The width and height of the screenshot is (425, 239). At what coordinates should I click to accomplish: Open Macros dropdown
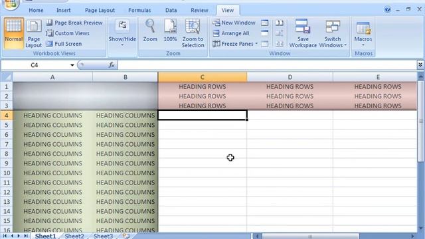click(363, 34)
